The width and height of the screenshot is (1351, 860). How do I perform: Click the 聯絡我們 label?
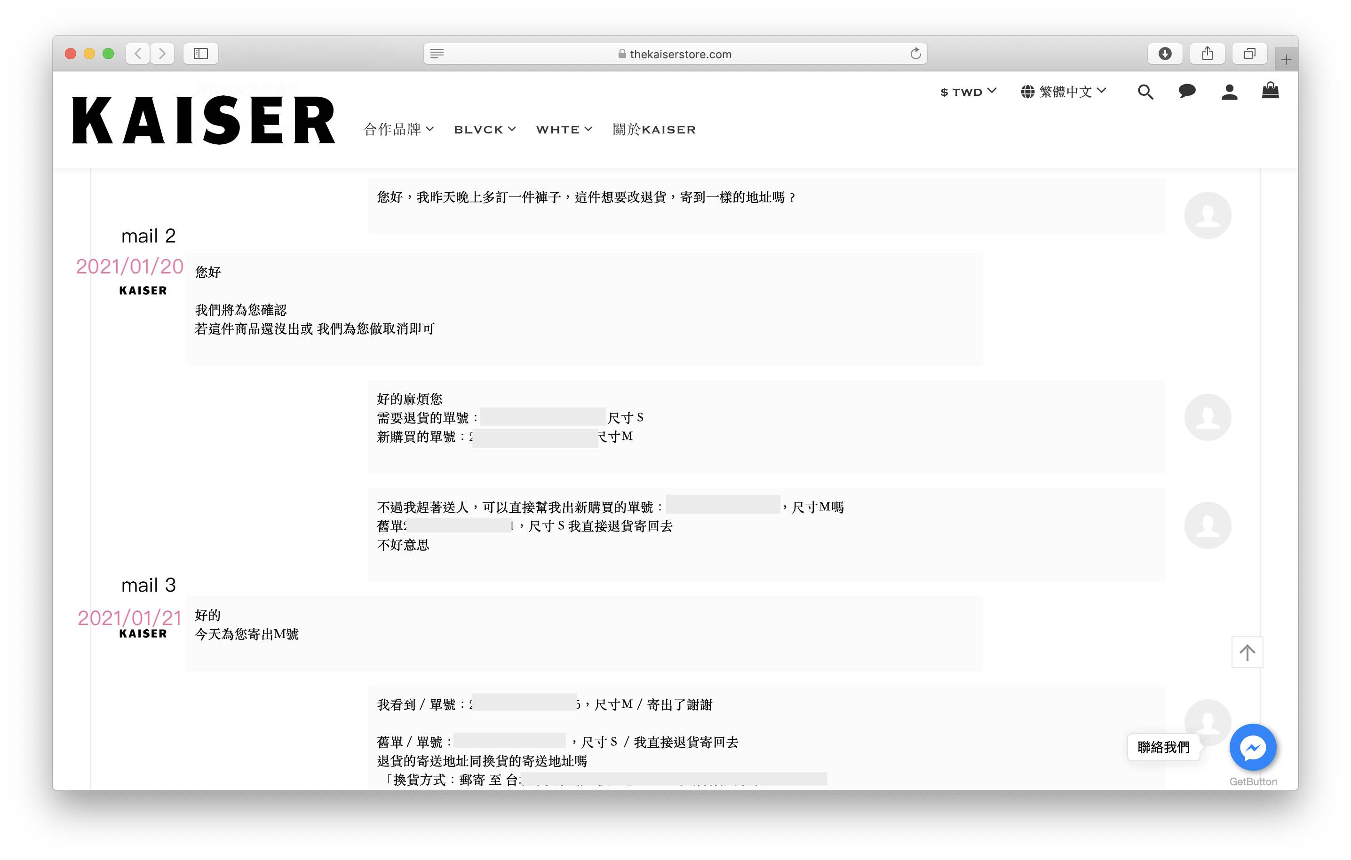(x=1164, y=747)
